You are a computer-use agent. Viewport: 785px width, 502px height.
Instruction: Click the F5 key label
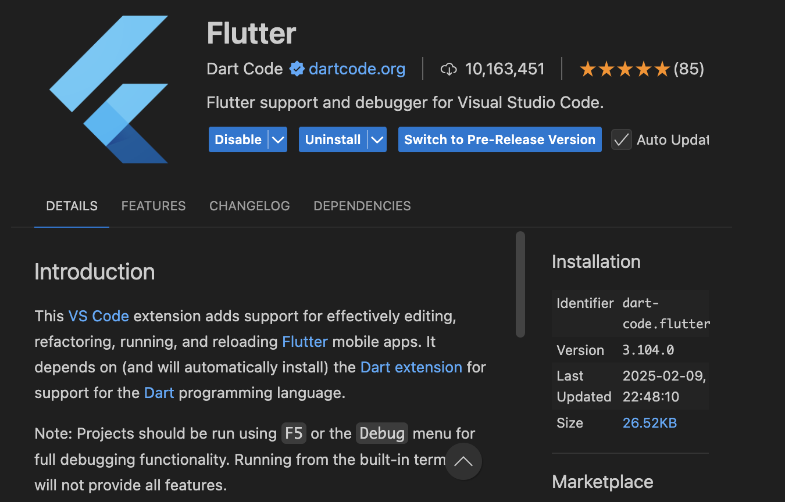[294, 434]
